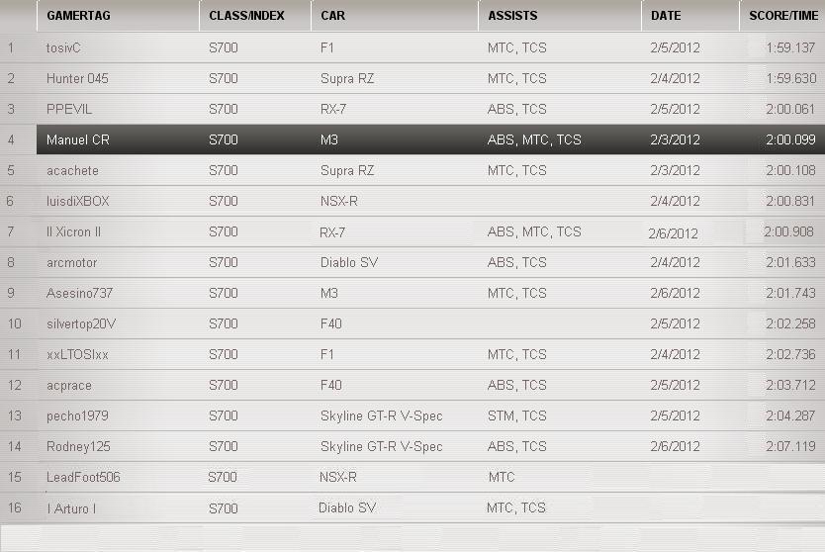Choose luisdiXBOX gamertag
This screenshot has height=552, width=825.
[78, 201]
